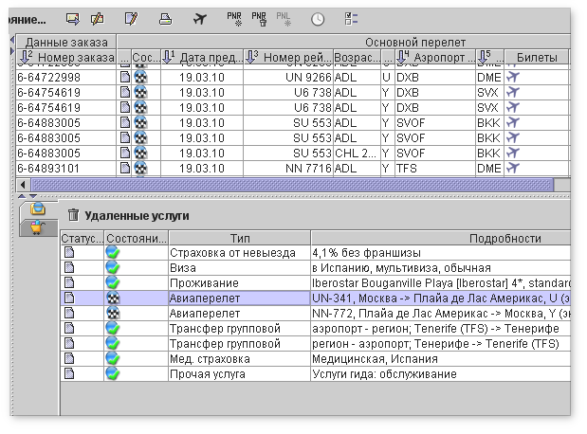Select the NN-772 flight details cell
Screen dimensions: 587x434
click(441, 313)
